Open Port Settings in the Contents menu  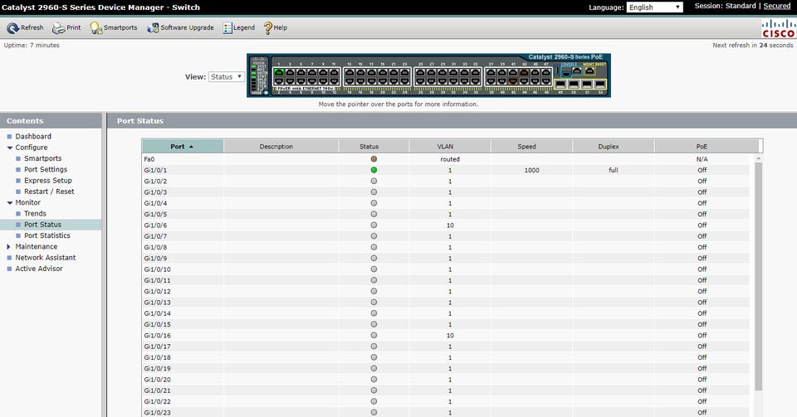pos(45,169)
